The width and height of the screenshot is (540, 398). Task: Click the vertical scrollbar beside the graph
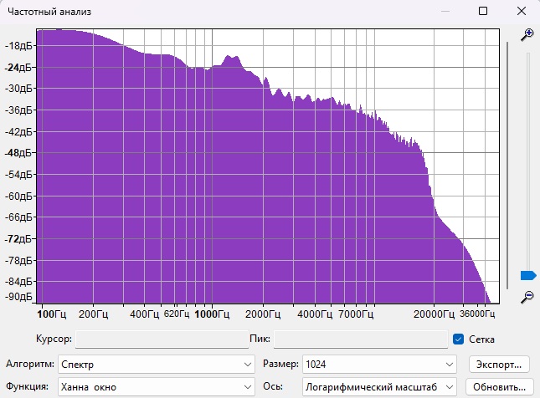click(x=507, y=165)
